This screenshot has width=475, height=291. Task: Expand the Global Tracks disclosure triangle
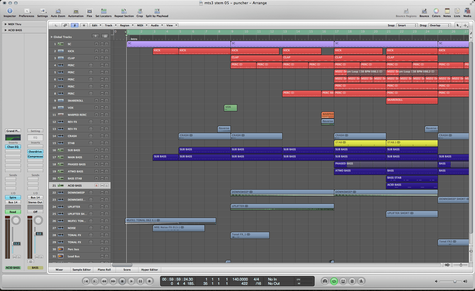(x=52, y=37)
